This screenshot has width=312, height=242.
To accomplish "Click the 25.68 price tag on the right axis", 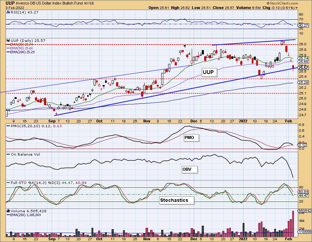I will point(303,62).
